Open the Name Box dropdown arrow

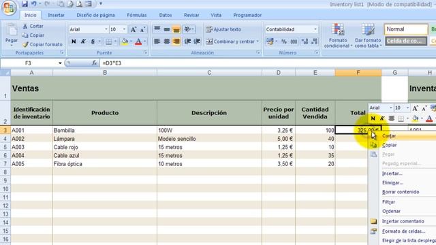click(60, 63)
